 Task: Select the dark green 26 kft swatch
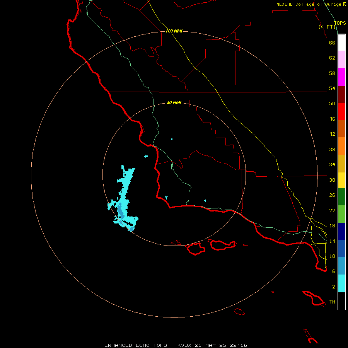pos(341,197)
